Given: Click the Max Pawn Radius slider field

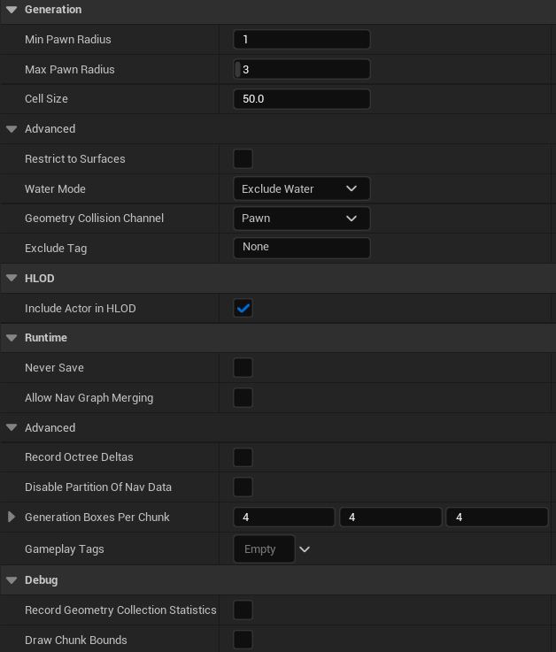Looking at the screenshot, I should pyautogui.click(x=301, y=69).
